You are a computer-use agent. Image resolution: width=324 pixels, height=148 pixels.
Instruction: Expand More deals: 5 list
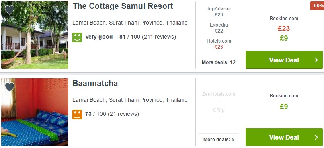pos(219,140)
